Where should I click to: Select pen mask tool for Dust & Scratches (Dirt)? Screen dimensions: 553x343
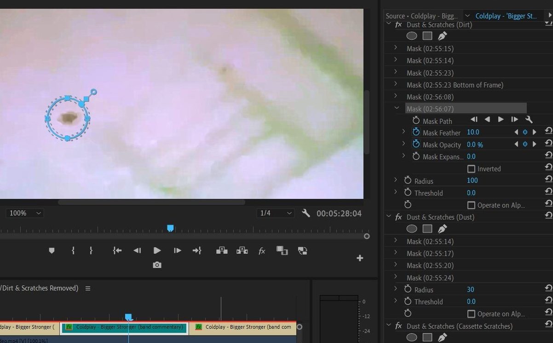[442, 36]
